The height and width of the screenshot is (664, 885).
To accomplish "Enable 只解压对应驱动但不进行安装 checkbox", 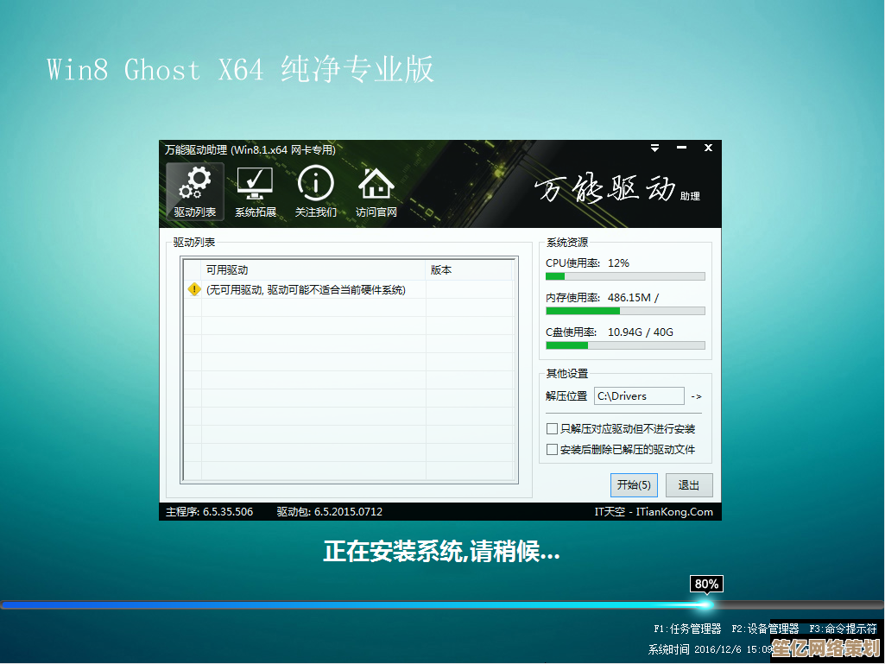I will coord(553,429).
